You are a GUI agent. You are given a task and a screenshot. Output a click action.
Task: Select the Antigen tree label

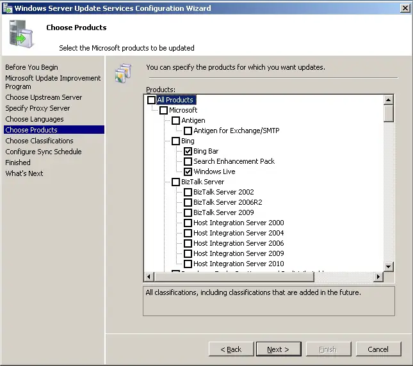click(193, 120)
